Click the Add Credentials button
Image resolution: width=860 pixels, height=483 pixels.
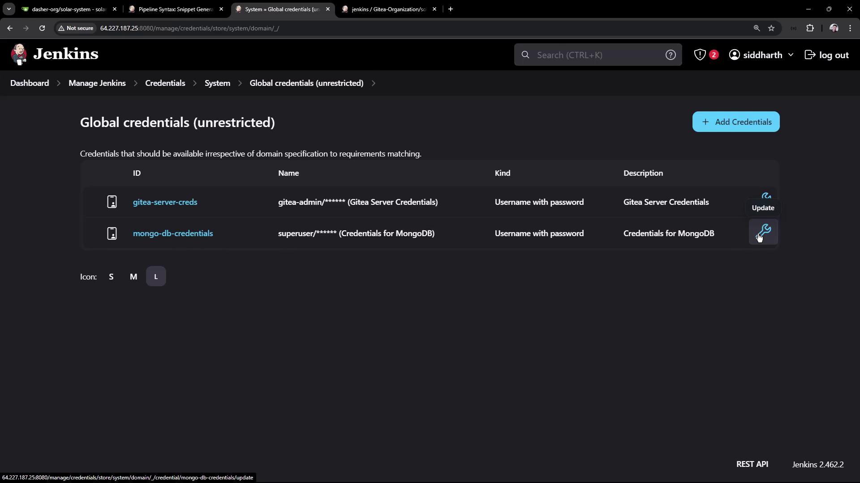coord(735,122)
